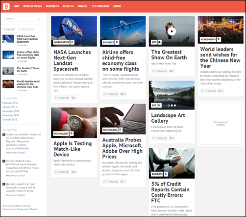Open the Travel section

(x=83, y=6)
